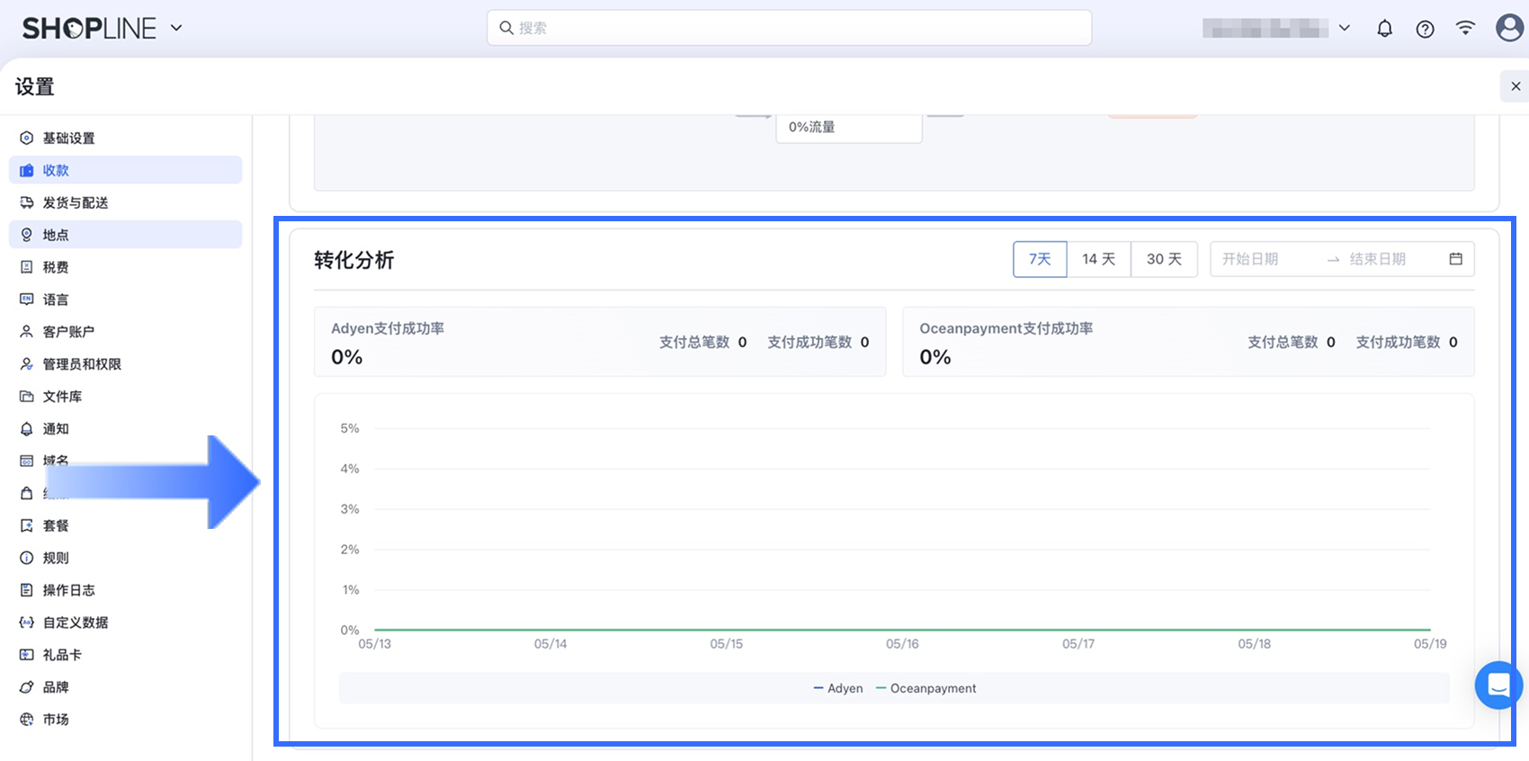
Task: Expand the store name dropdown chevron
Action: (x=1344, y=28)
